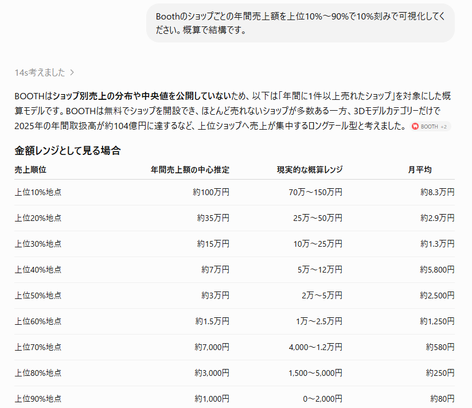
Task: Click the '現実的な概算レンジ' column header
Action: pos(310,170)
